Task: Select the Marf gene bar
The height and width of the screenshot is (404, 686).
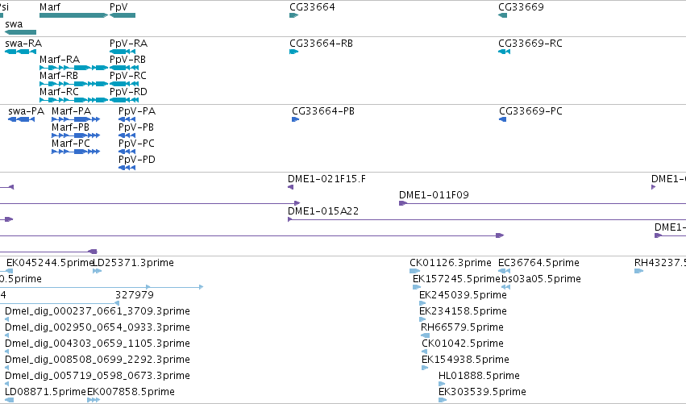Action: 73,15
